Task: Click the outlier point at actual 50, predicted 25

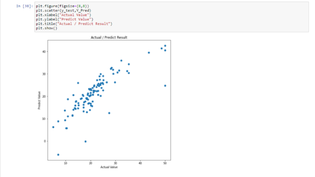Action: pos(165,86)
